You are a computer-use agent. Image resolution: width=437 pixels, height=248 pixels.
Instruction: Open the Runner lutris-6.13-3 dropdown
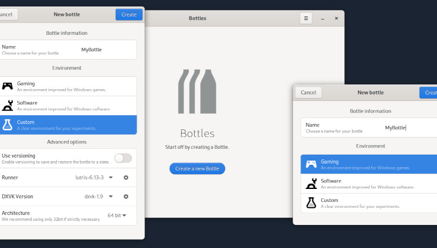pyautogui.click(x=94, y=178)
